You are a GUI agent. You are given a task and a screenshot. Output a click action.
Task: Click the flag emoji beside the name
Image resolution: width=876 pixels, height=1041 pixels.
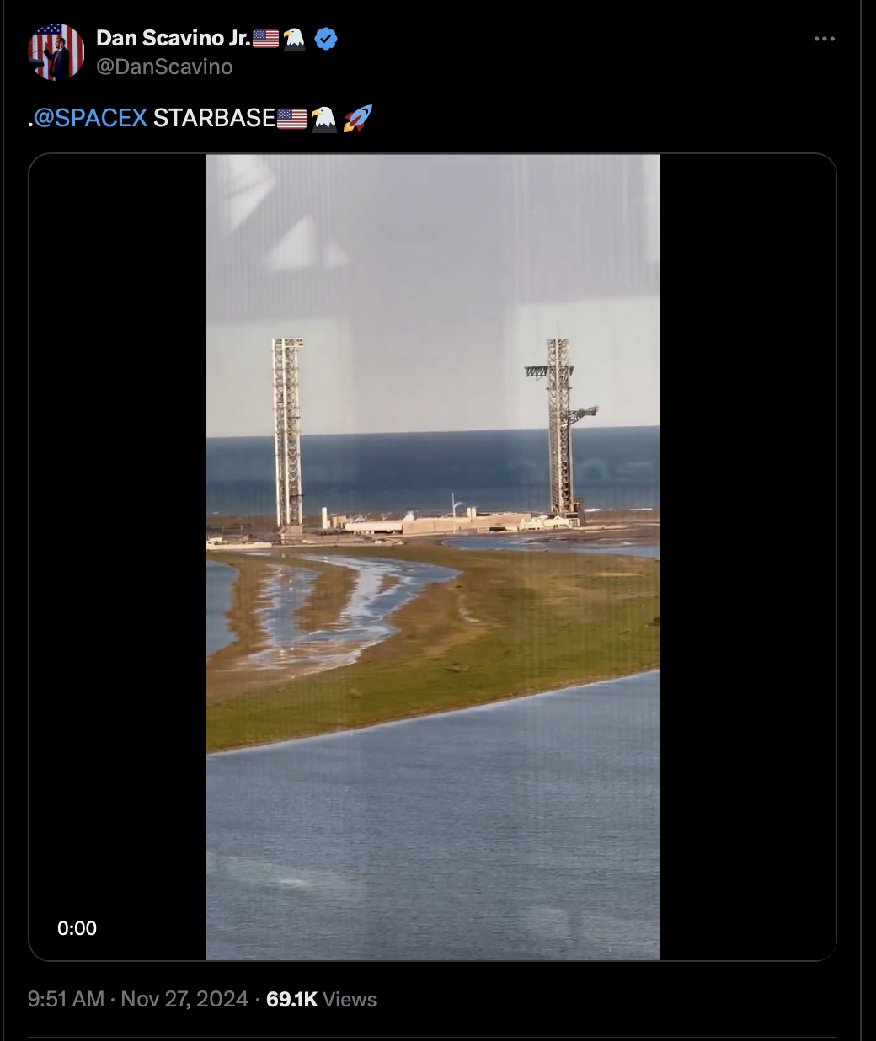pos(265,39)
